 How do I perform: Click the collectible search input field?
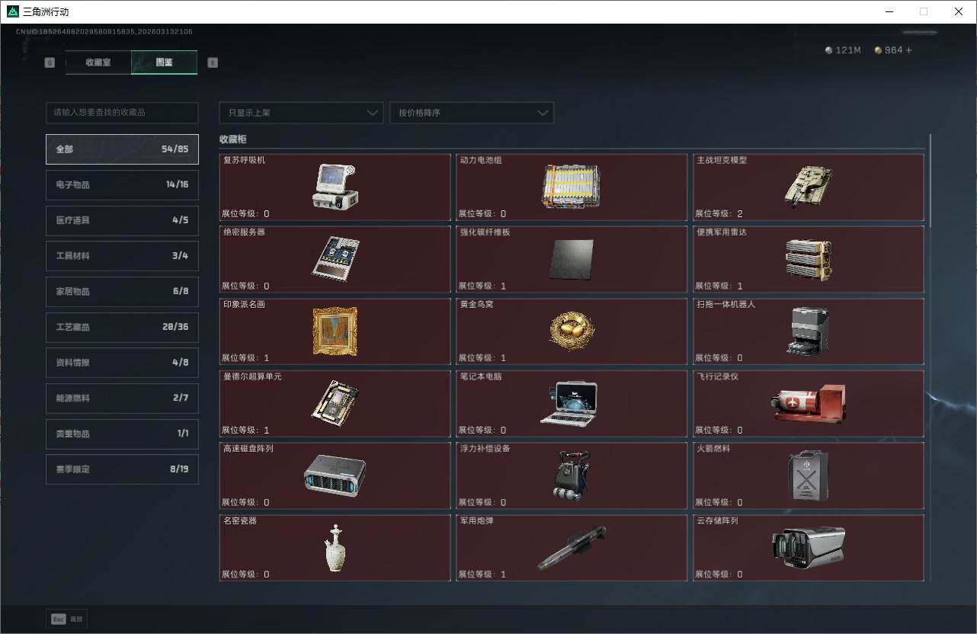(x=122, y=113)
